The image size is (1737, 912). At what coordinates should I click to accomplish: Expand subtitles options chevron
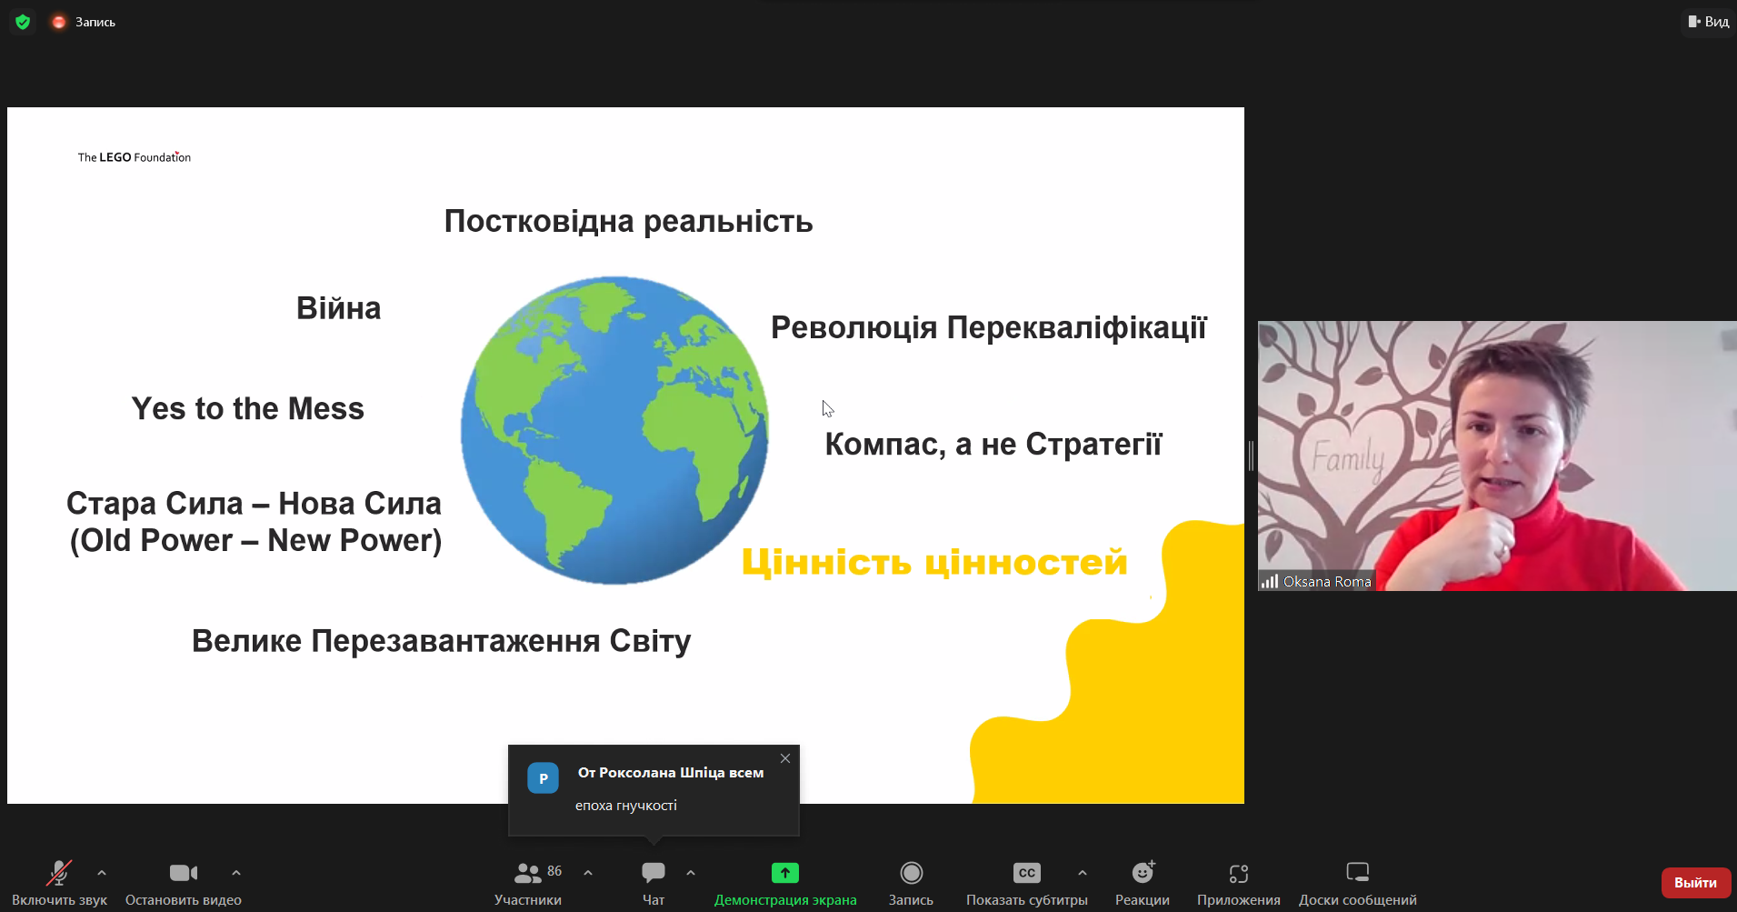pyautogui.click(x=1082, y=873)
